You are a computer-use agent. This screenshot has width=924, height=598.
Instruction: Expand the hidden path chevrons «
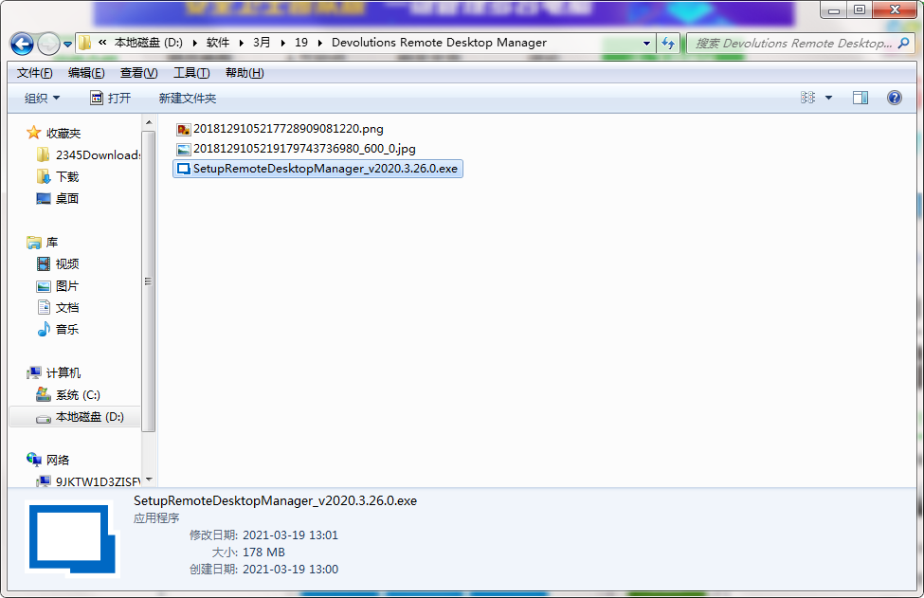click(x=102, y=43)
